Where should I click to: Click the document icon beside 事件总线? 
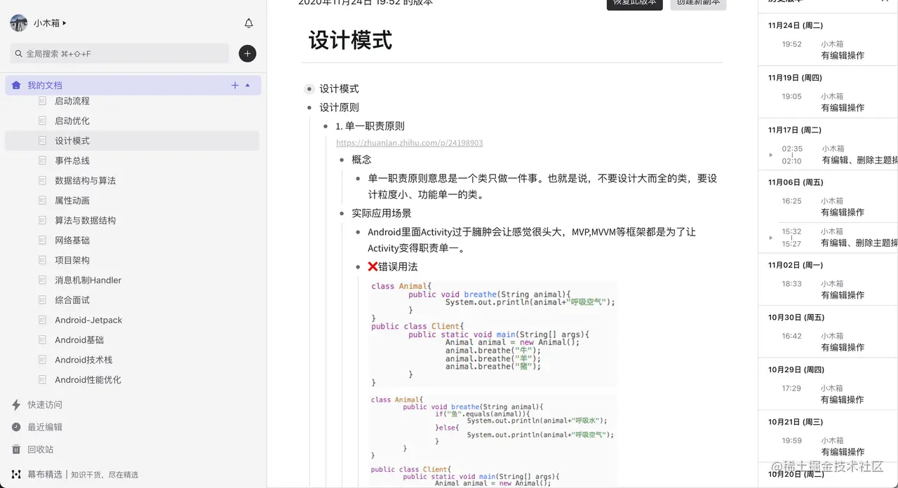pos(43,161)
